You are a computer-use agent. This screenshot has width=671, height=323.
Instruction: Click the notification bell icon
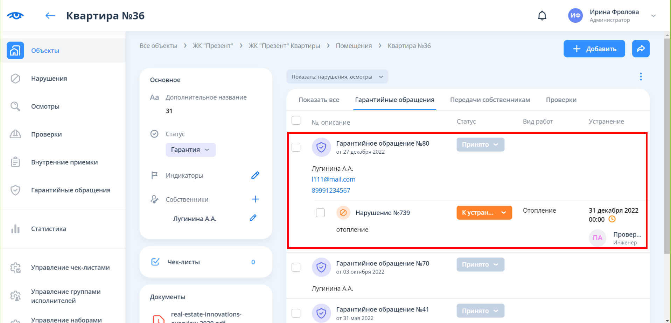click(x=542, y=16)
